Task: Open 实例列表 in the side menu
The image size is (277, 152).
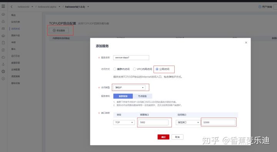Action: (15, 22)
